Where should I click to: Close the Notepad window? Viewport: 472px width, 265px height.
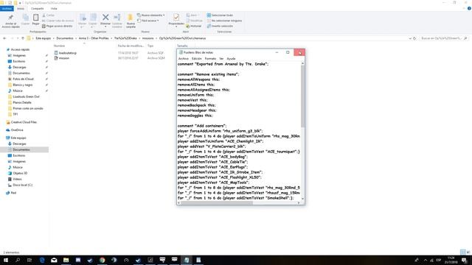point(299,52)
